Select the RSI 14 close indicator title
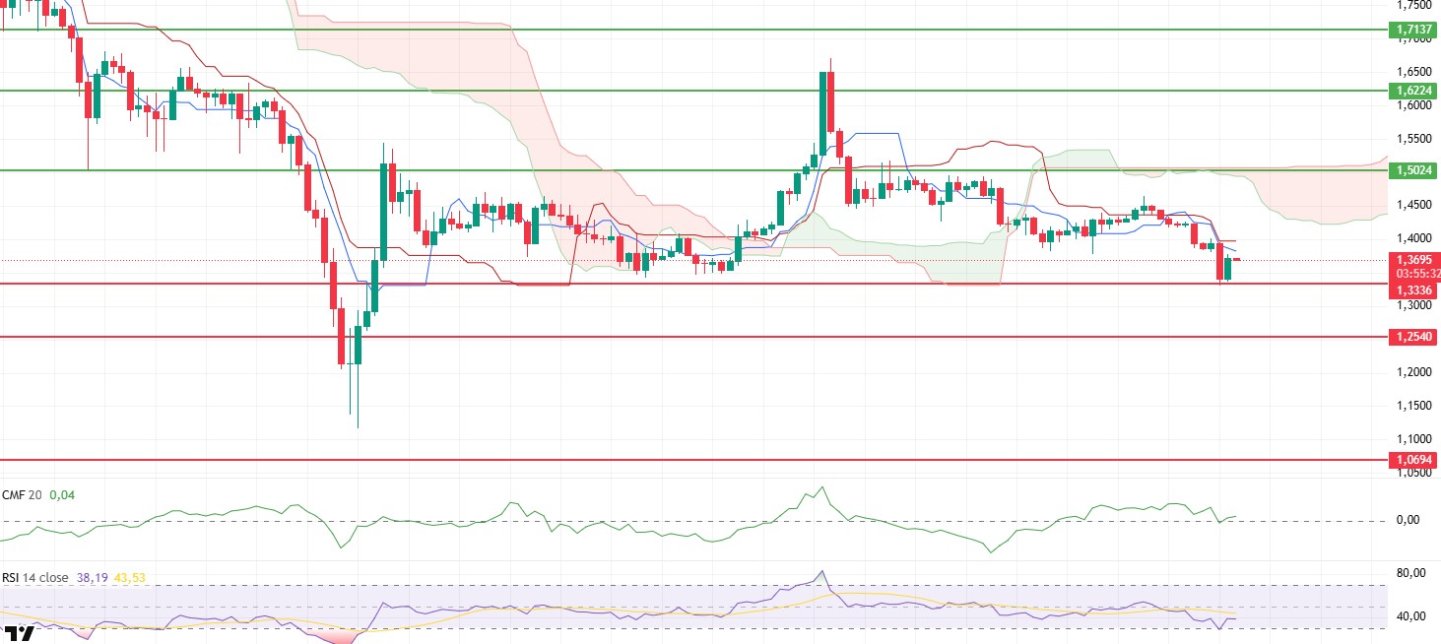 tap(35, 578)
